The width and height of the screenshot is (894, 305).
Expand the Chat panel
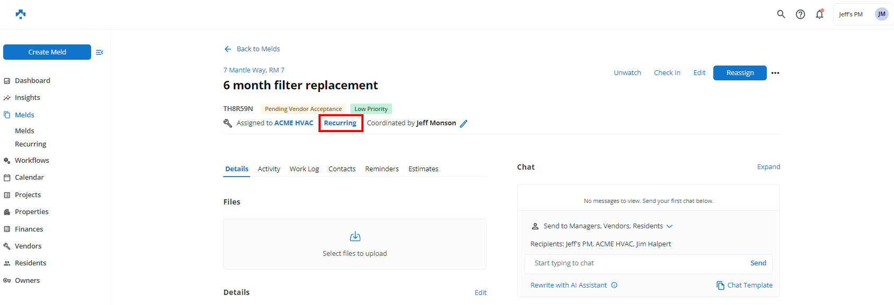pyautogui.click(x=768, y=167)
